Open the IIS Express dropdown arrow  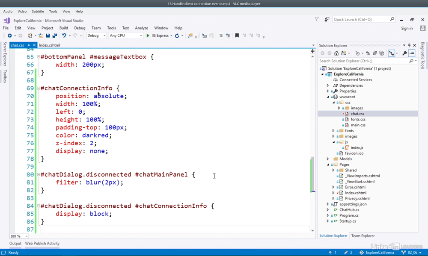(171, 36)
